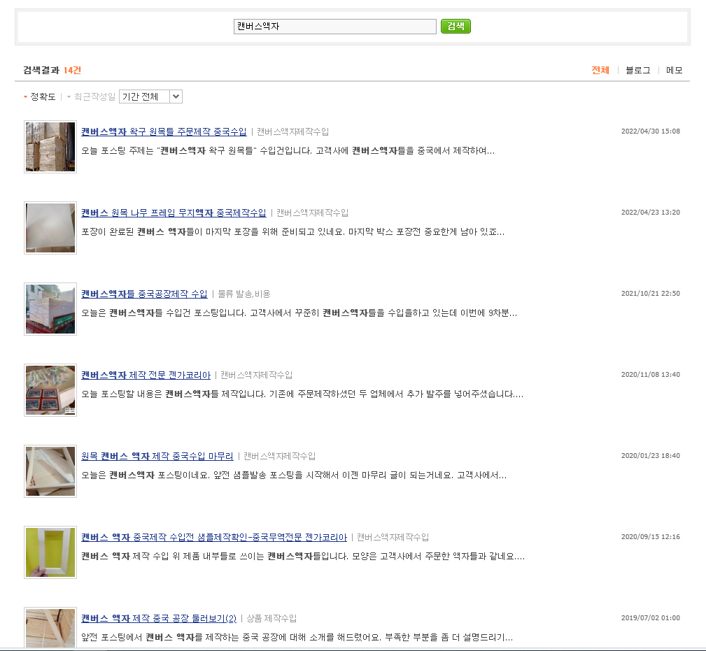
Task: Click category 캔버스액자제작수입 beside 젠가코리아 제작 전문
Action: pos(257,375)
